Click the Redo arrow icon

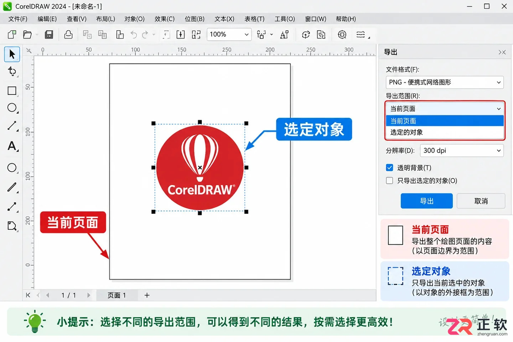click(145, 35)
